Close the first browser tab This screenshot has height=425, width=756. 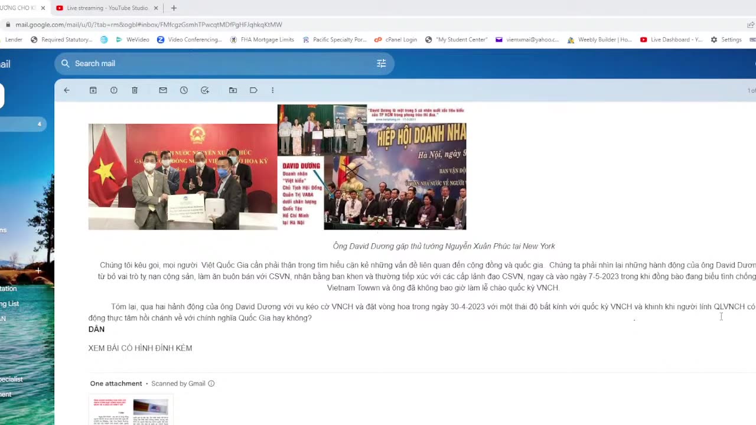click(43, 8)
